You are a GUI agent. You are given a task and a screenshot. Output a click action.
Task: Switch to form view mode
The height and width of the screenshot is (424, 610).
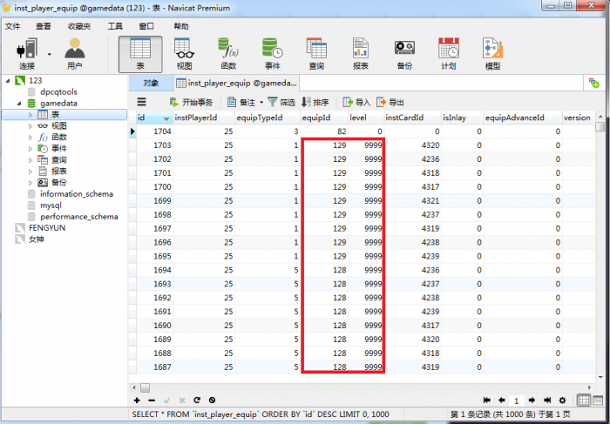click(598, 400)
